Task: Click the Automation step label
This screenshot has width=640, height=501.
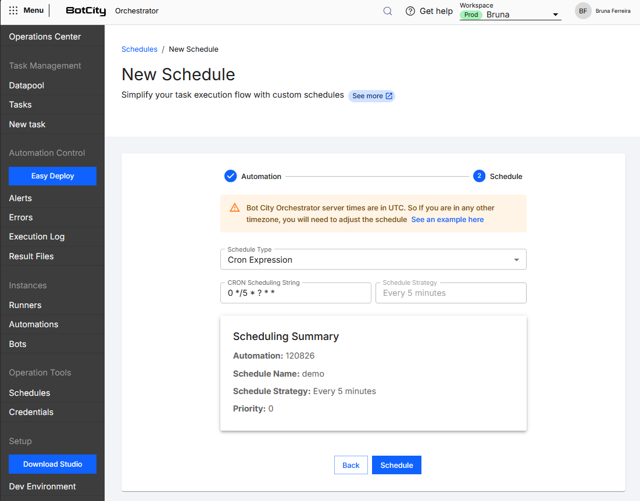Action: pyautogui.click(x=261, y=176)
